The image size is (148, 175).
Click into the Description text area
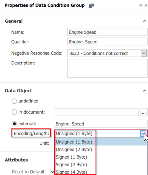[107, 68]
